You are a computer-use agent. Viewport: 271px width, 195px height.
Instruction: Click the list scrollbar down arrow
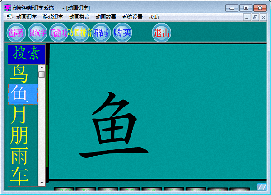coord(42,183)
